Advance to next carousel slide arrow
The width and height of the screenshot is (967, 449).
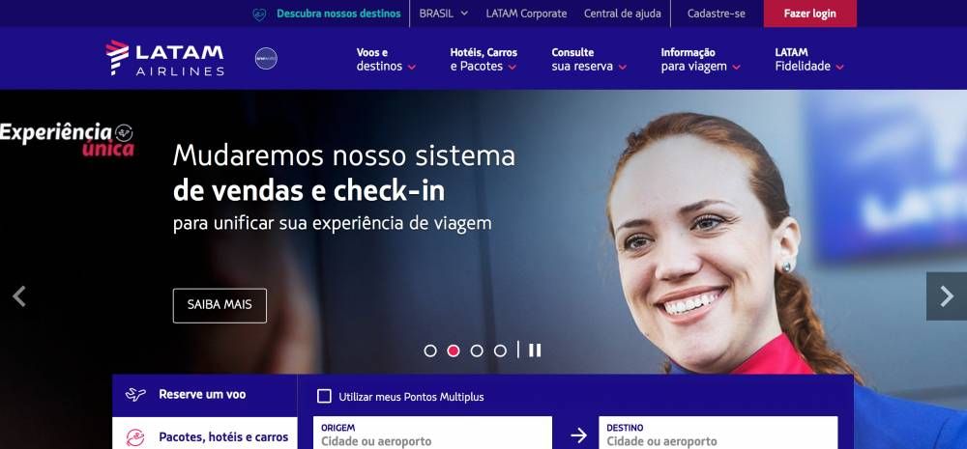click(947, 296)
